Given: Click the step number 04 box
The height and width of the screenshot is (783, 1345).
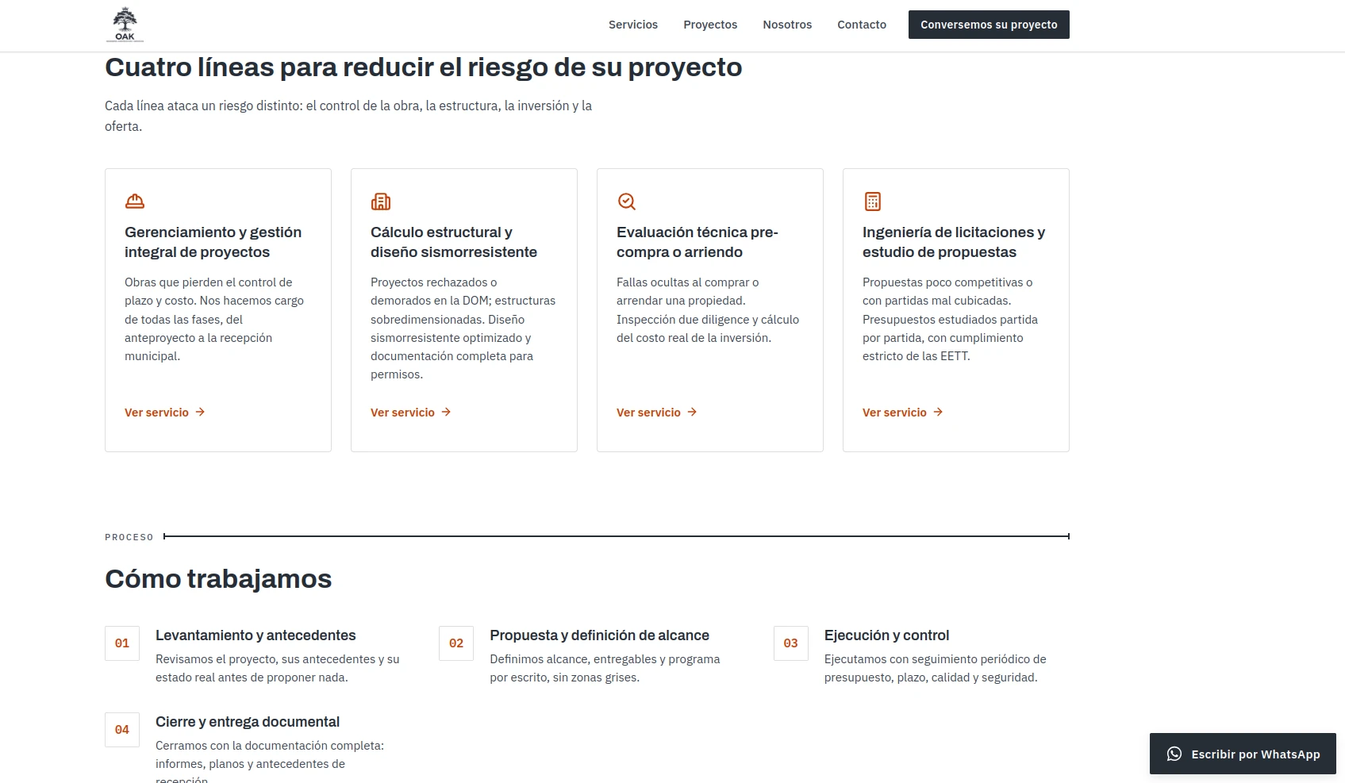Looking at the screenshot, I should point(122,730).
